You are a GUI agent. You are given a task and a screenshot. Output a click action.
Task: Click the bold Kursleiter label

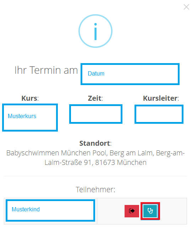[161, 98]
